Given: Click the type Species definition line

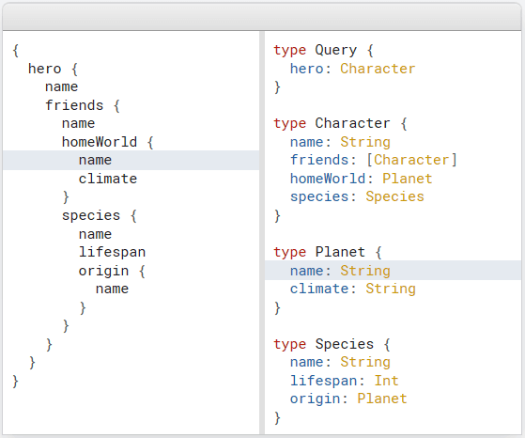Looking at the screenshot, I should [332, 344].
